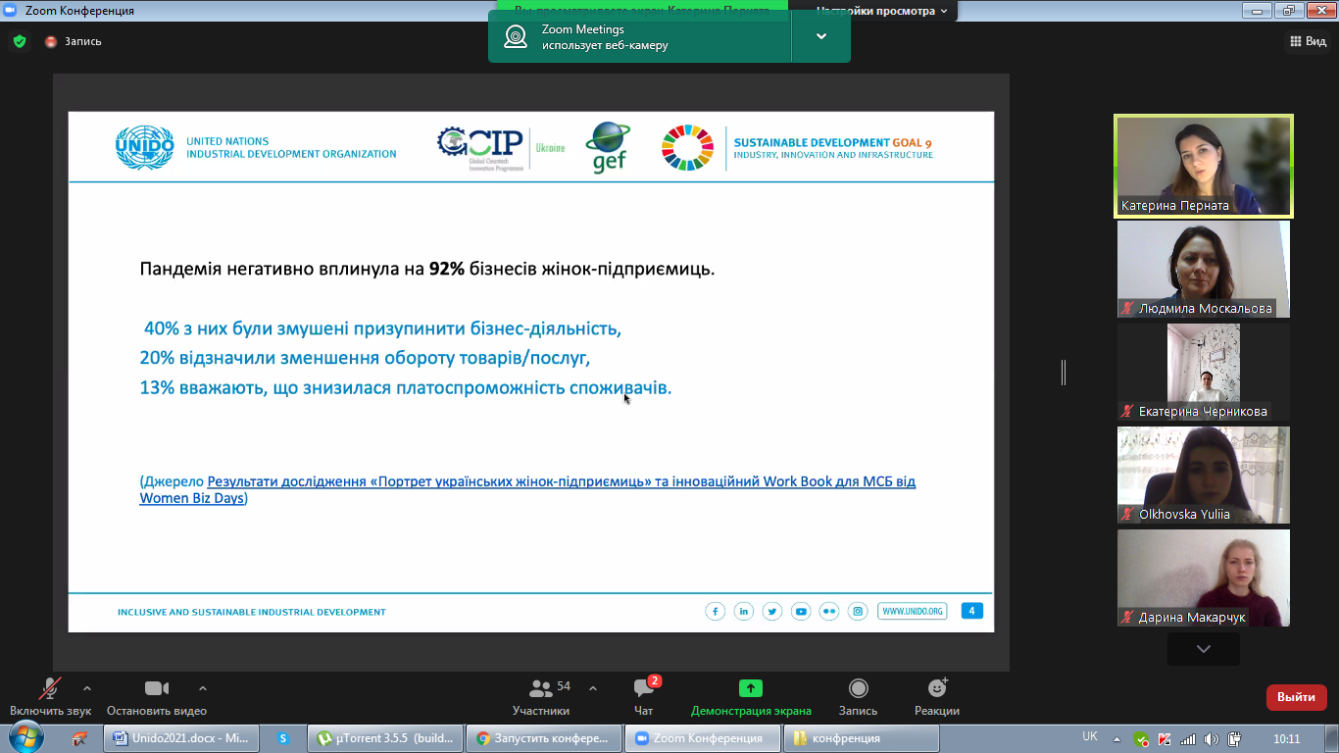Click the green encryption shield icon
The height and width of the screenshot is (753, 1339).
tap(20, 41)
